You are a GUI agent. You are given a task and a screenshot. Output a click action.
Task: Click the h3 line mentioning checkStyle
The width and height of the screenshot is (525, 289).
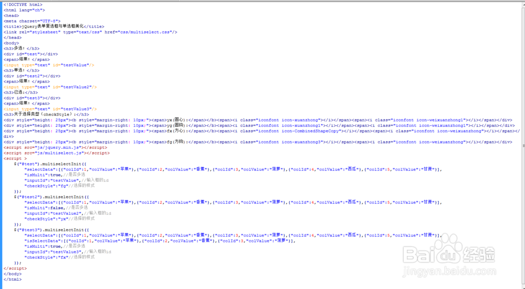coord(46,115)
